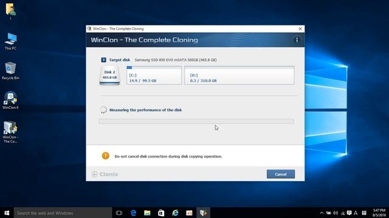Select WinClon 6 desktop shortcut
The height and width of the screenshot is (218, 389).
pyautogui.click(x=10, y=101)
